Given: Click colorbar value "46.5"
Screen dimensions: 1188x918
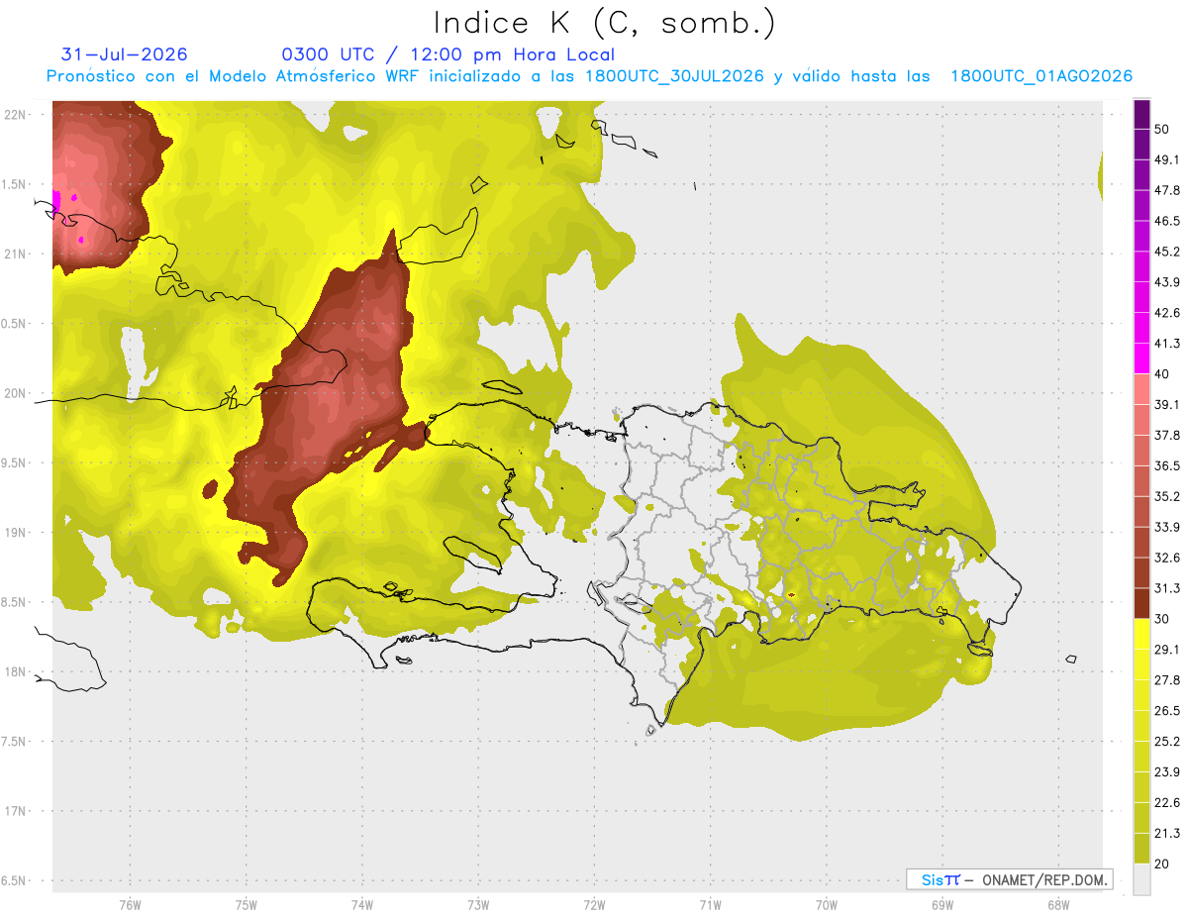Looking at the screenshot, I should (1167, 222).
